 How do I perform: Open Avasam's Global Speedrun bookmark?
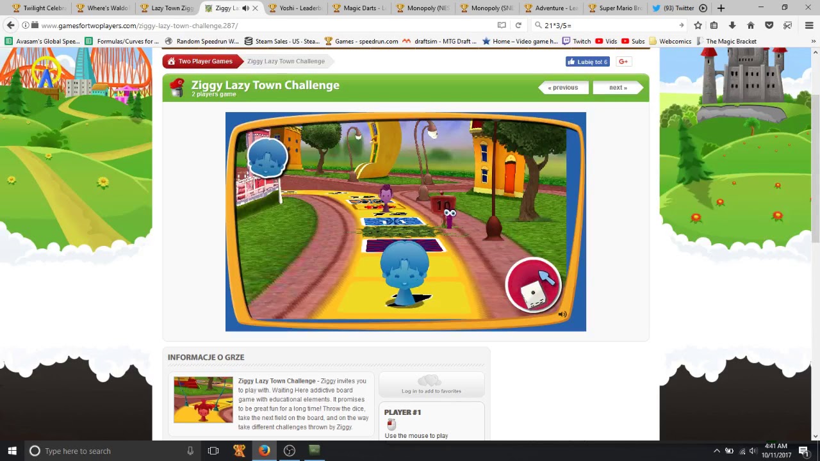coord(43,41)
